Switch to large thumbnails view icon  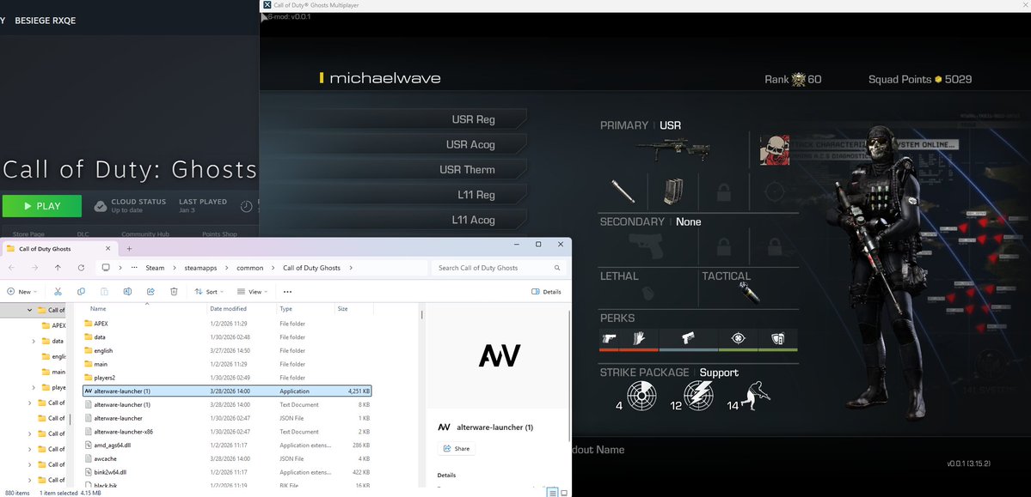(x=563, y=492)
